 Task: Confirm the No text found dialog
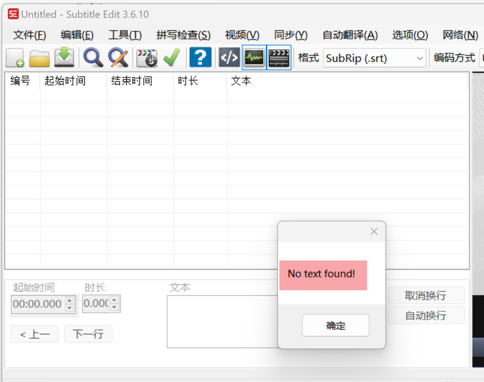335,325
